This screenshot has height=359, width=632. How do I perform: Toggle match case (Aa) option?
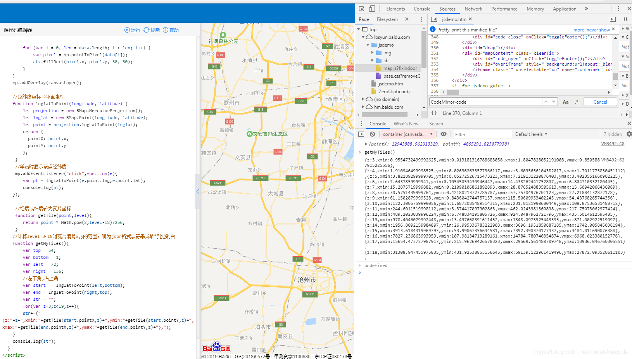[566, 102]
